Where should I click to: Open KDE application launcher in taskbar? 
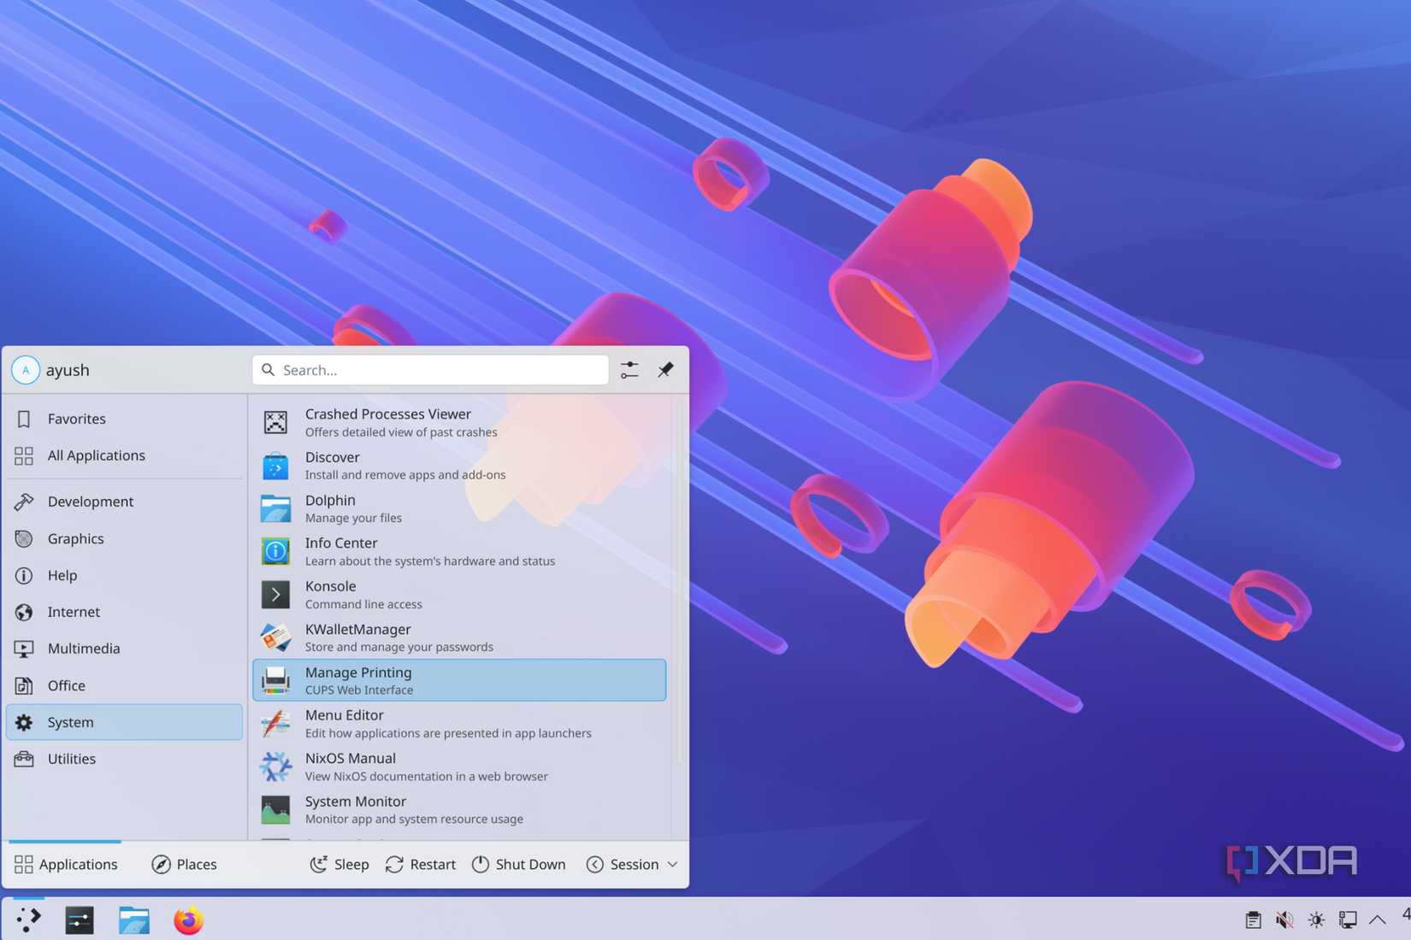pos(28,919)
